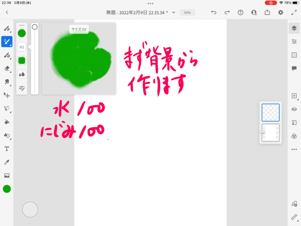Pick the Lasso selection tool
The height and width of the screenshot is (226, 301).
click(6, 108)
